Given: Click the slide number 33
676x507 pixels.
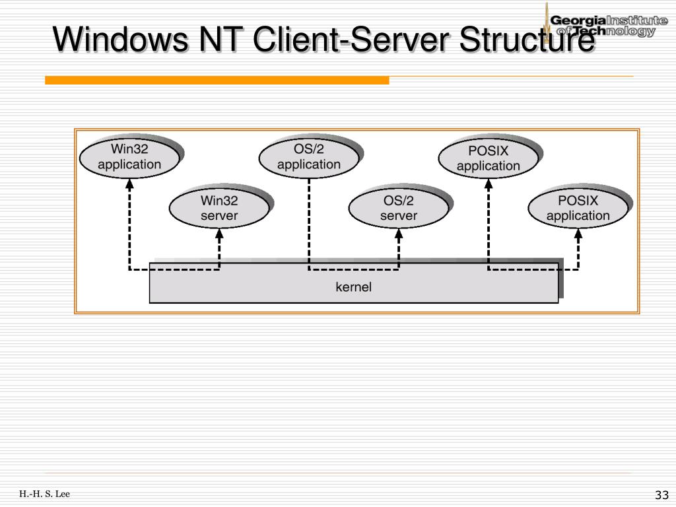Looking at the screenshot, I should 661,495.
